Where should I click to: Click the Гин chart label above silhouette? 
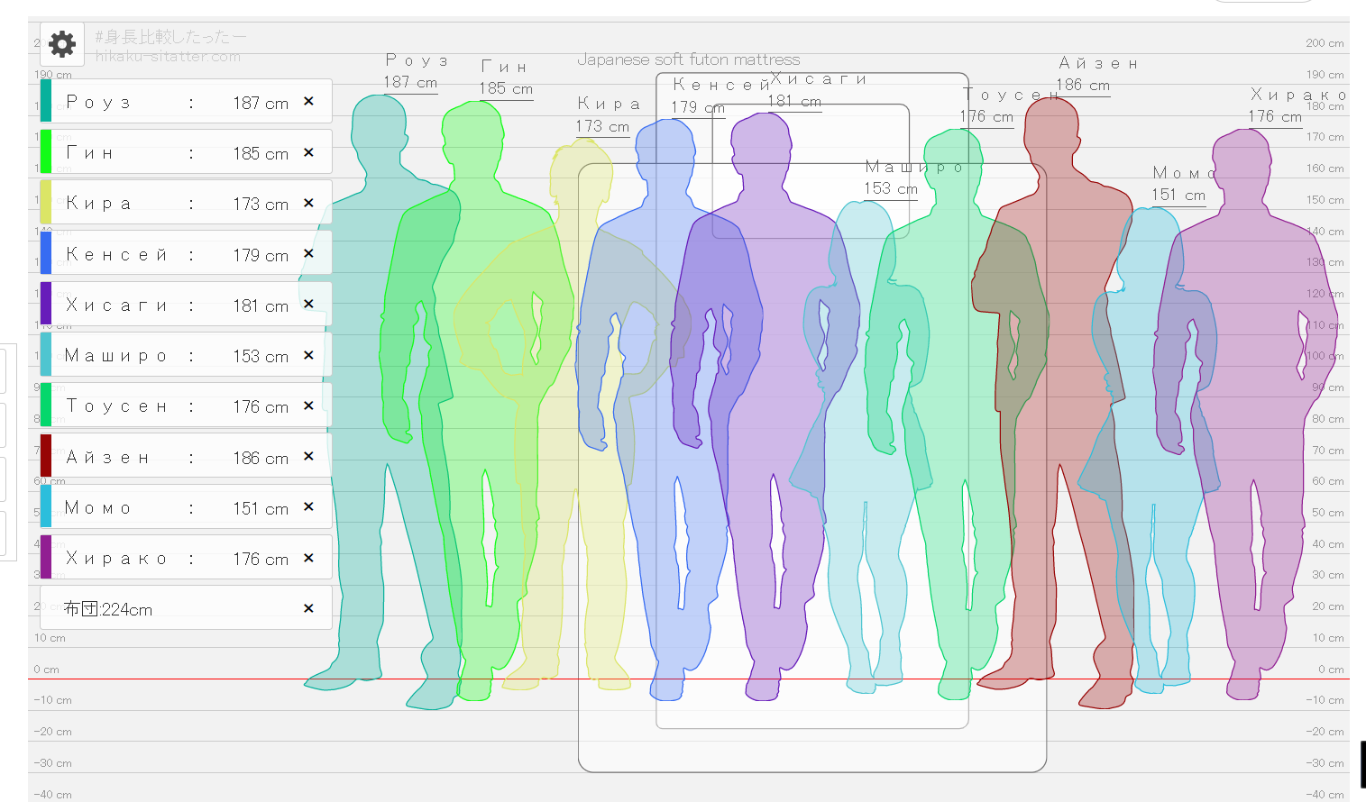(504, 67)
